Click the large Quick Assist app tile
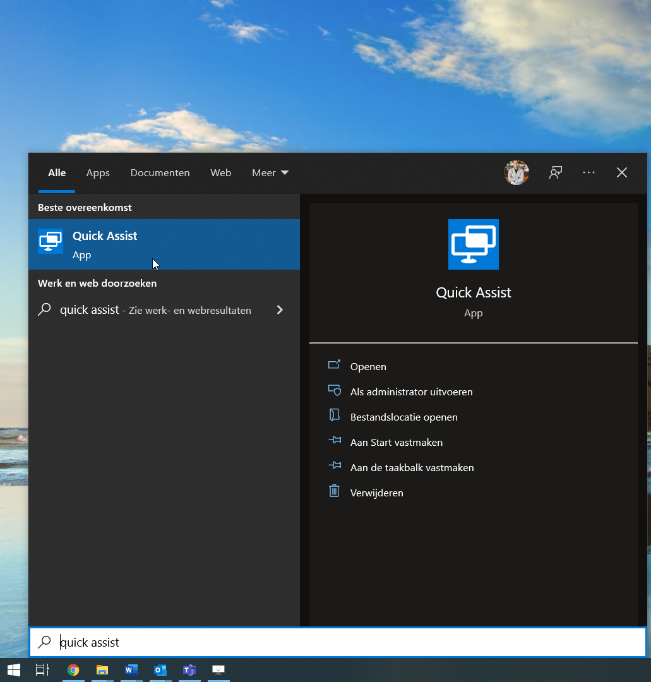 473,244
